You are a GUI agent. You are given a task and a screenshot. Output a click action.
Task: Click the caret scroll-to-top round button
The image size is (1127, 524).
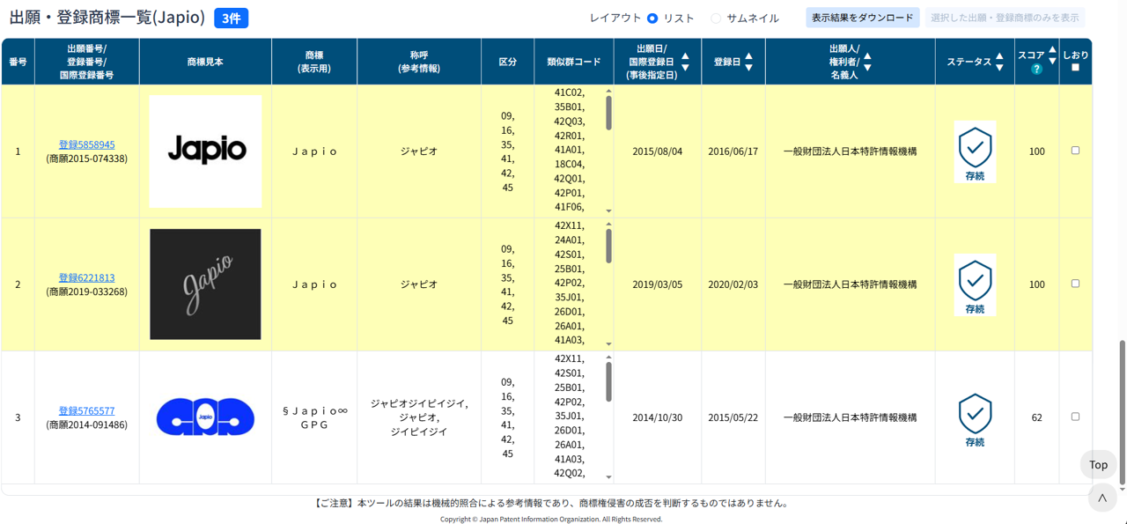pos(1101,498)
